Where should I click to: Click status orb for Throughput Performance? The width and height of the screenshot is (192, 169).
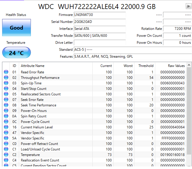tap(6, 77)
